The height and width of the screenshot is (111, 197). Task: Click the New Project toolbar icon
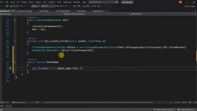[x=7, y=6]
